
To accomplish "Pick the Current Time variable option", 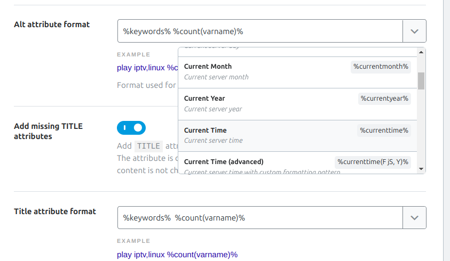I will coord(206,130).
